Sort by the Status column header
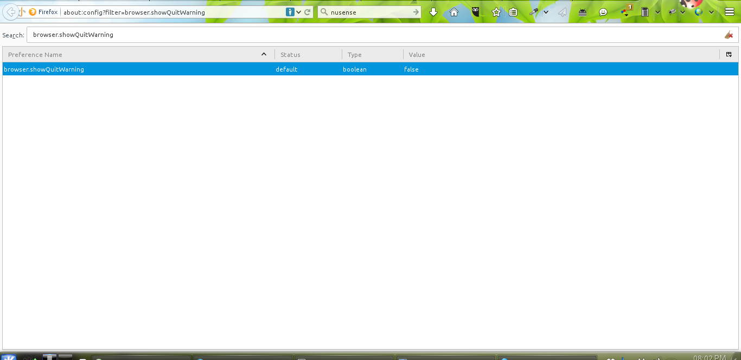Screen dimensions: 741x360 (308, 55)
